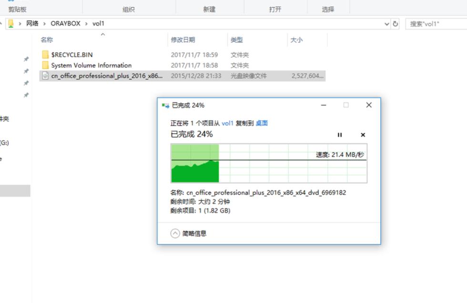Screen dimensions: 467x303
Task: Cancel the copy using the × icon
Action: (x=363, y=135)
